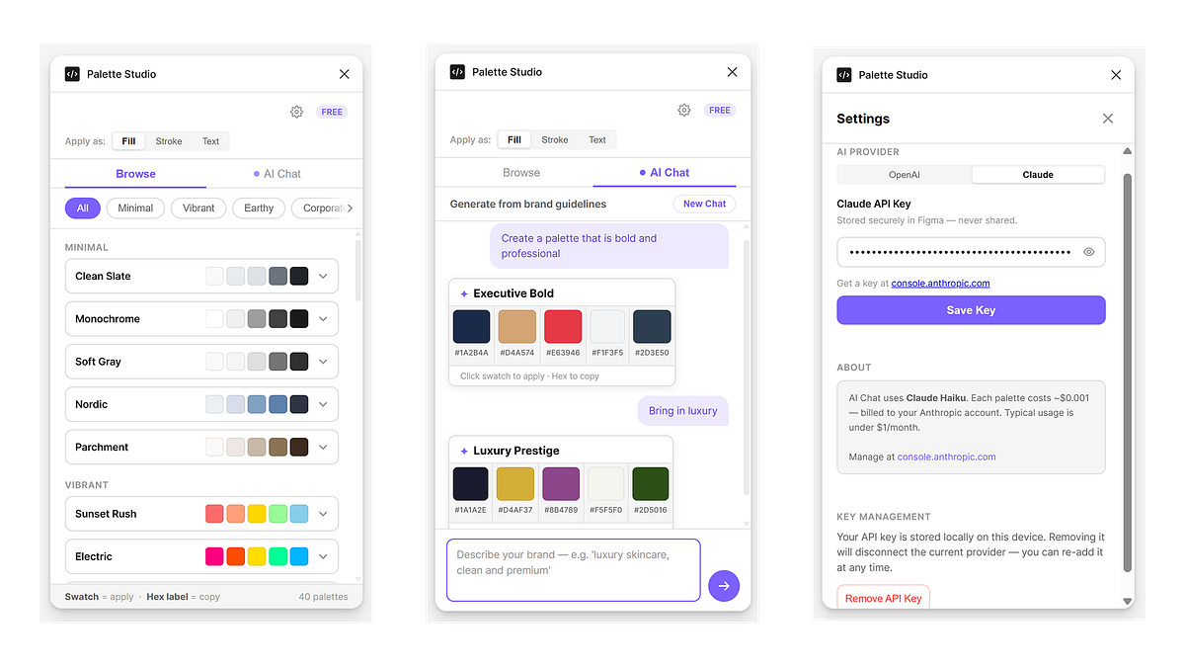This screenshot has width=1185, height=667.
Task: Click sparkle icon next to Luxury Prestige
Action: coord(464,451)
